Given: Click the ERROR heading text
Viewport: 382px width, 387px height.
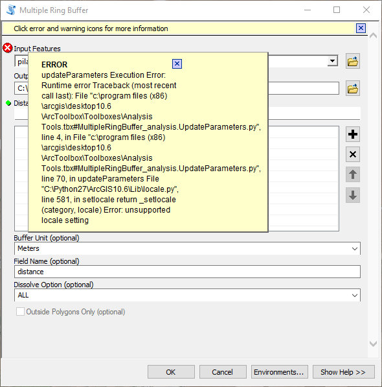Looking at the screenshot, I should click(54, 65).
